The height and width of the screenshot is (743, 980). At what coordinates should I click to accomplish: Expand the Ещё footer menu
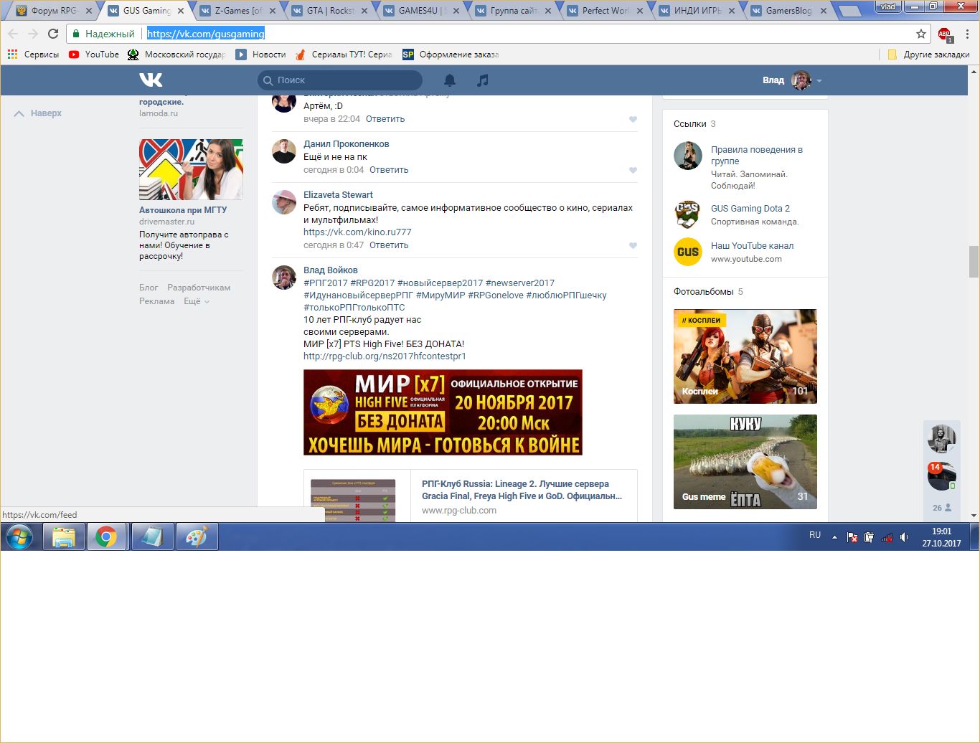click(x=196, y=301)
